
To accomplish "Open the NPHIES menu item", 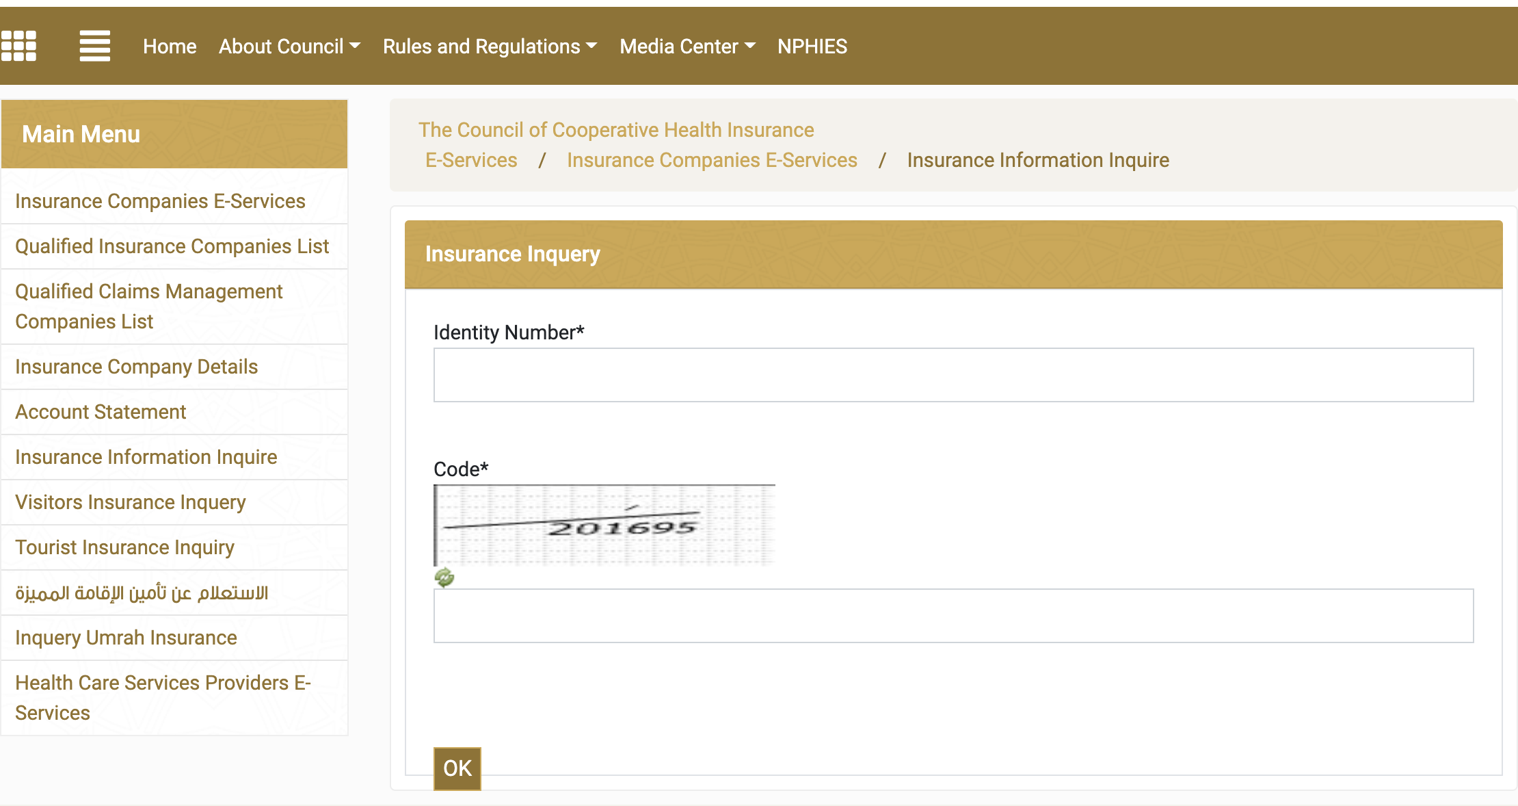I will (812, 47).
